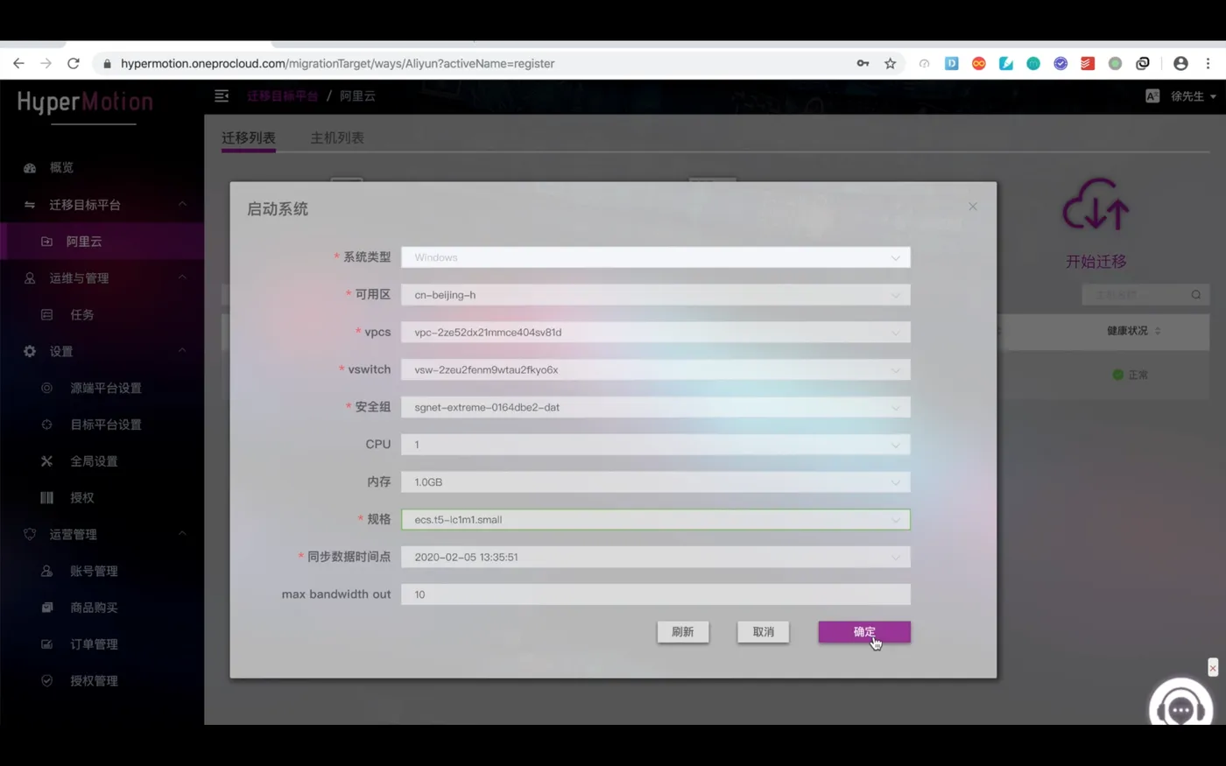1226x766 pixels.
Task: Open the 徐先生 user menu
Action: coord(1193,96)
